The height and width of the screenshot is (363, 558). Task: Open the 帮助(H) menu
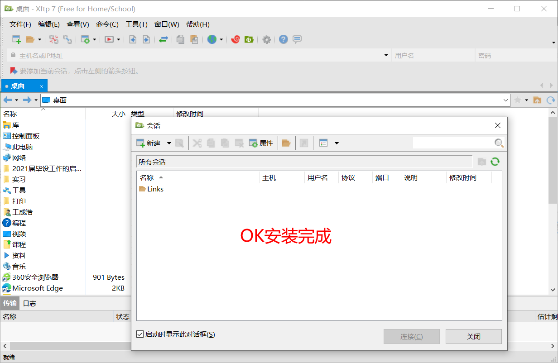pyautogui.click(x=198, y=24)
